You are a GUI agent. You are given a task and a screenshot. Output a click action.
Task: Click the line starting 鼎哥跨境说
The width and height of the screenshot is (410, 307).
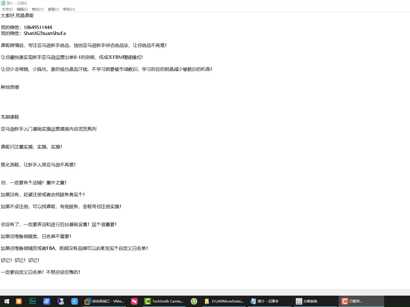click(x=84, y=45)
